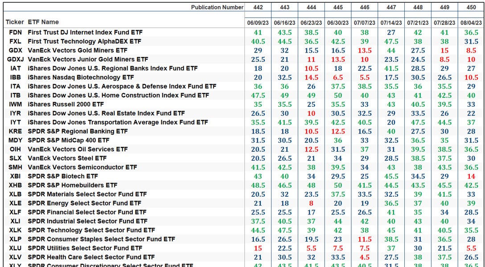Select the ITA ticker cell
This screenshot has height=267, width=485.
coord(15,86)
